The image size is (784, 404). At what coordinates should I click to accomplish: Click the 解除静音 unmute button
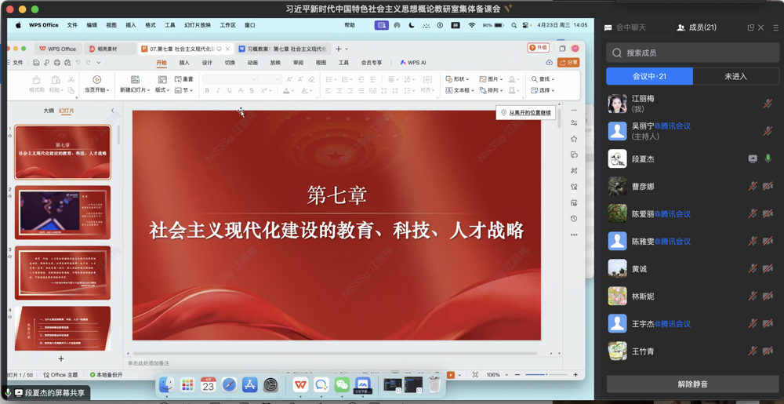pyautogui.click(x=692, y=384)
